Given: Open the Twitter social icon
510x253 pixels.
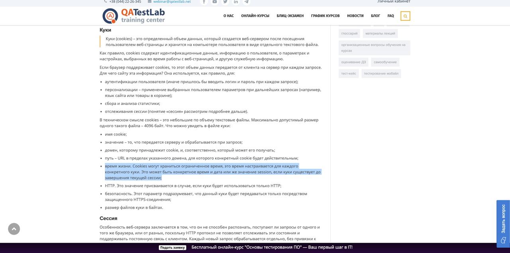Looking at the screenshot, I should point(225,2).
